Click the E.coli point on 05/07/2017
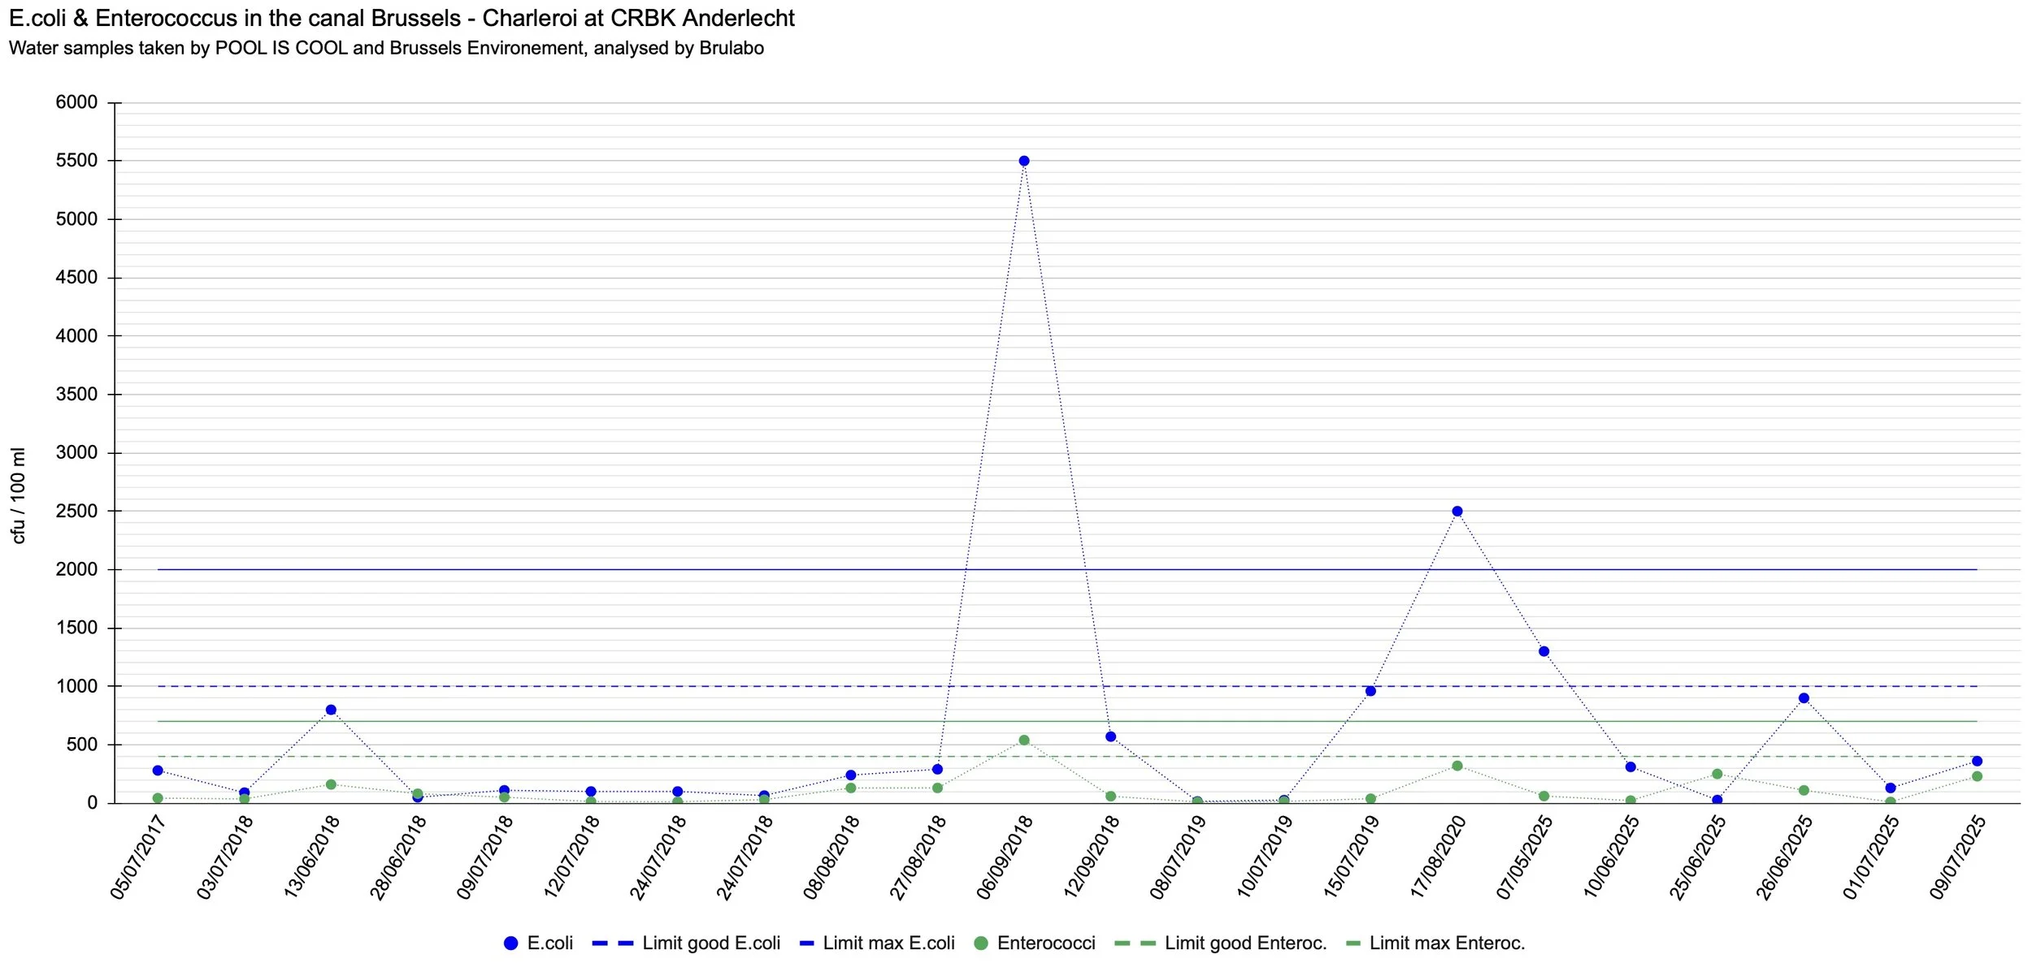This screenshot has width=2032, height=963. [x=158, y=771]
